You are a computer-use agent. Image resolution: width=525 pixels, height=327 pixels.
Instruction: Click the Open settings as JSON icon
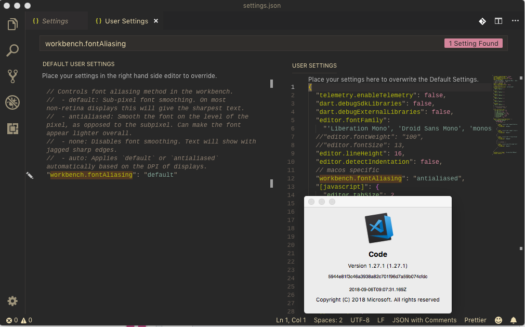482,21
